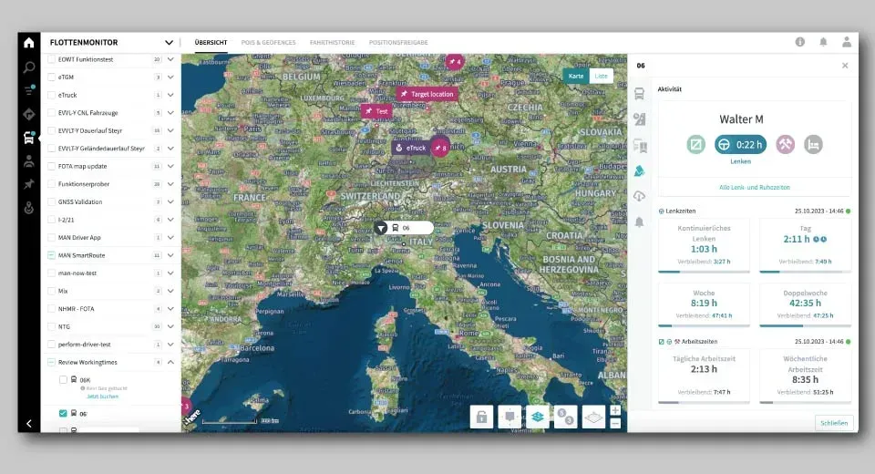This screenshot has height=474, width=875.
Task: Open the home icon in sidebar
Action: click(29, 43)
